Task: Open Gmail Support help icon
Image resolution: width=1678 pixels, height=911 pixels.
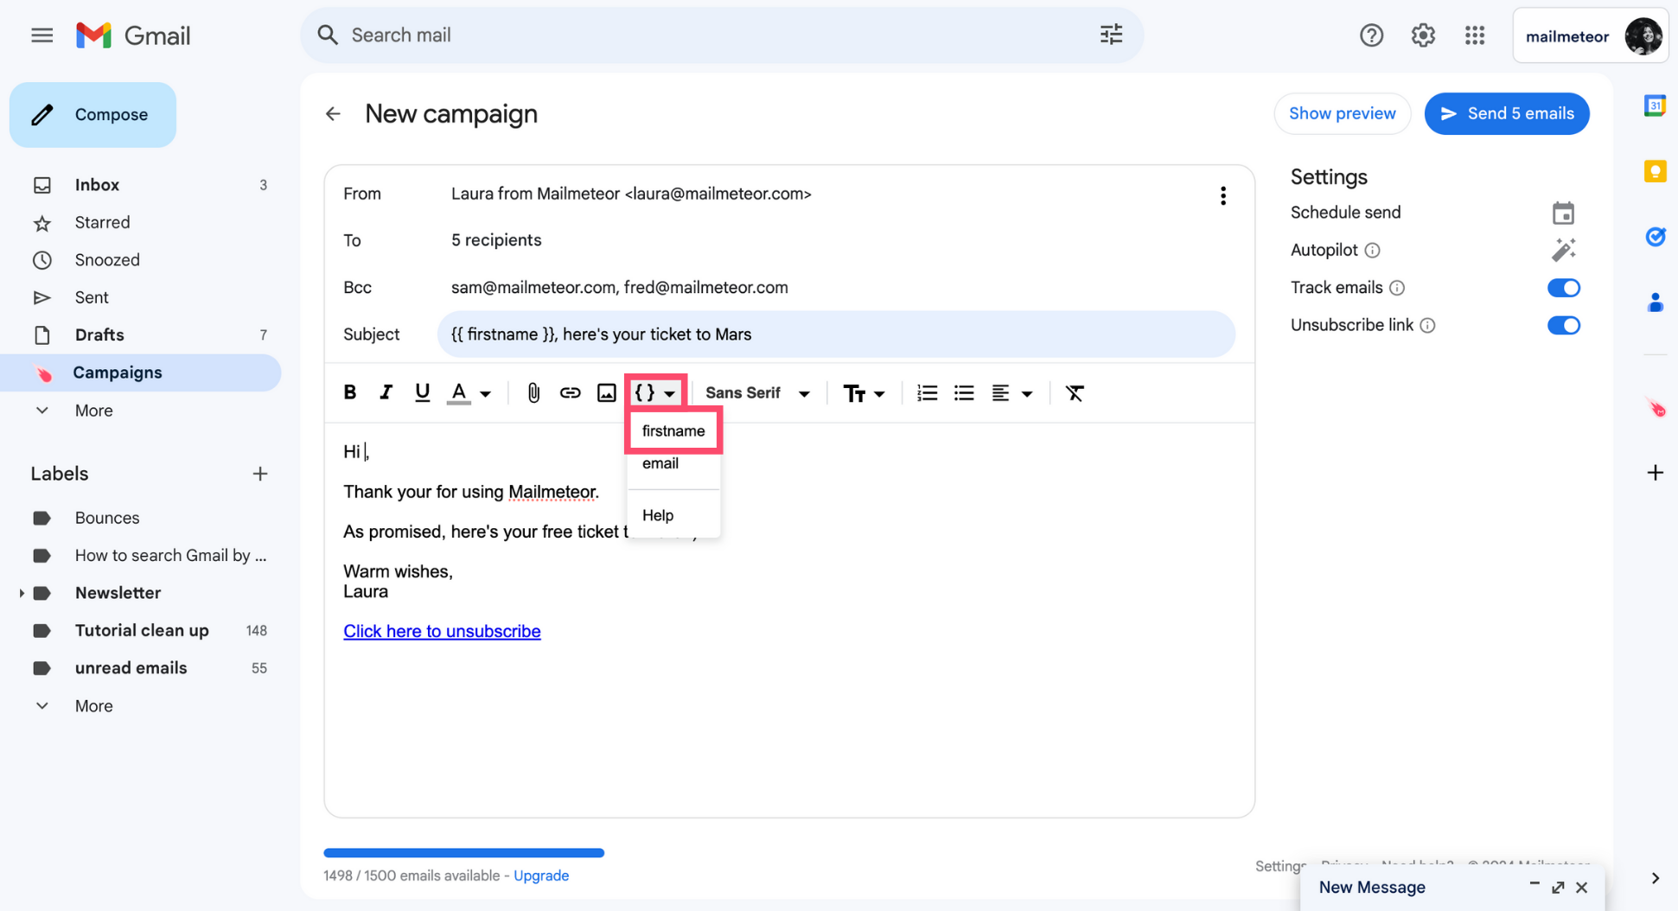Action: 1371,35
